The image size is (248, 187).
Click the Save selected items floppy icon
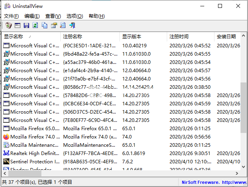26,25
